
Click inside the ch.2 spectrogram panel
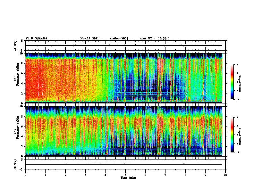click(125, 131)
